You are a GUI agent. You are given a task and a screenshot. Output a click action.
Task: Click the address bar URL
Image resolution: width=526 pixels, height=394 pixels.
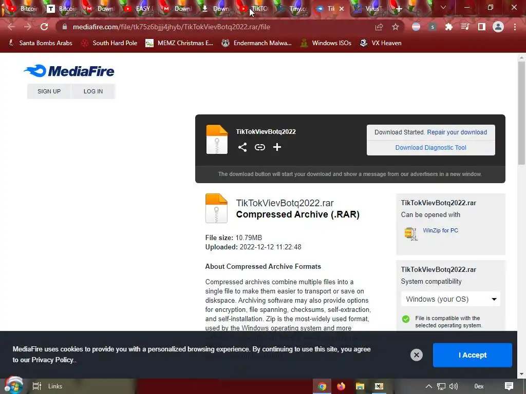pos(172,27)
